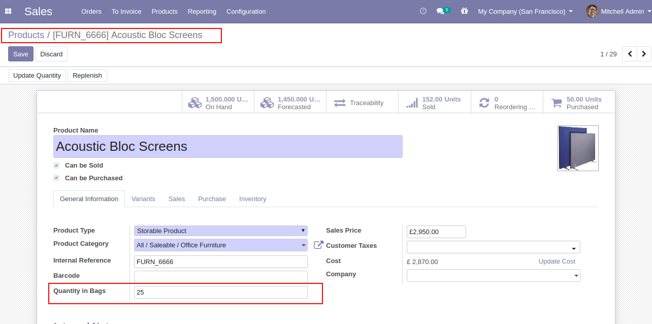Open the apps grid menu icon
Screen dimensions: 652x324
click(x=8, y=11)
